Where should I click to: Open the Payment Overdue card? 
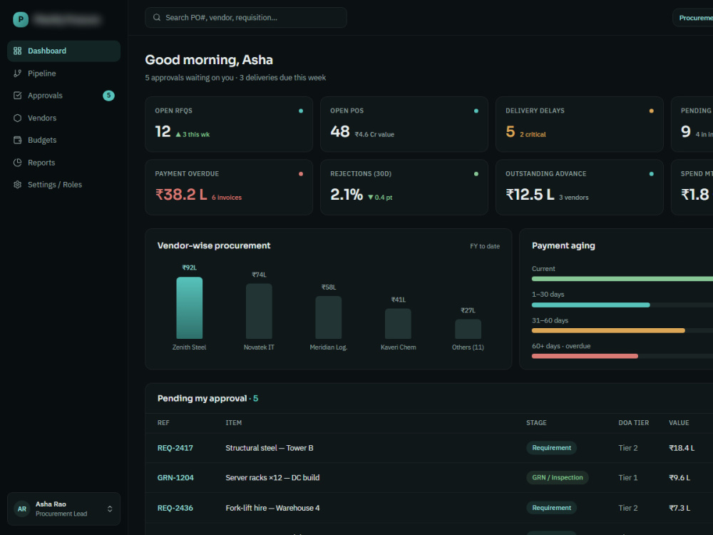click(x=229, y=187)
